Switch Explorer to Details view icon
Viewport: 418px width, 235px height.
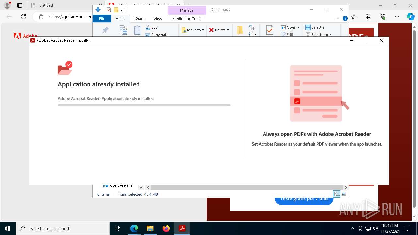point(337,194)
